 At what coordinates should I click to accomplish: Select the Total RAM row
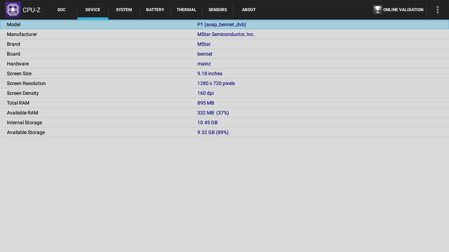[224, 103]
